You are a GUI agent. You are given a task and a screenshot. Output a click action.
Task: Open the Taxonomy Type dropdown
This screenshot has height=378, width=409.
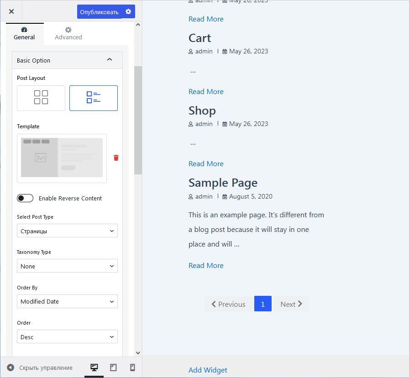[67, 266]
